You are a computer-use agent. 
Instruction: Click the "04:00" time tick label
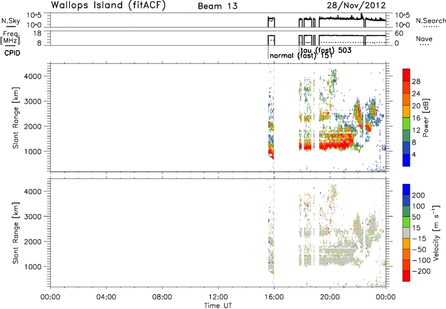coord(106,297)
